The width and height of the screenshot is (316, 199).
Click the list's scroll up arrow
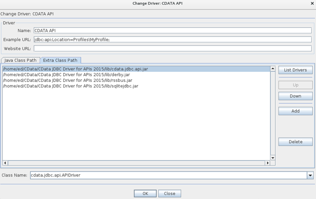pos(273,69)
